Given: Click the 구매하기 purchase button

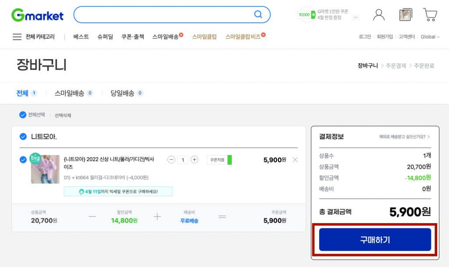Looking at the screenshot, I should coord(375,239).
